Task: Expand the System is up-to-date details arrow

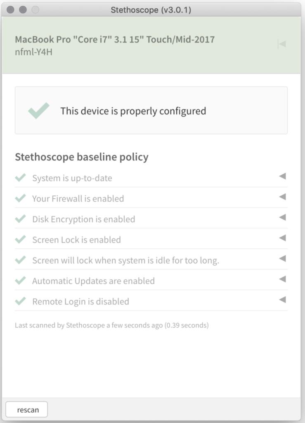Action: [x=282, y=176]
